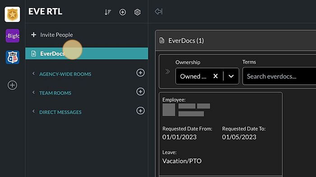316x177 pixels.
Task: Open the blue flag shield workspace
Action: tap(13, 58)
